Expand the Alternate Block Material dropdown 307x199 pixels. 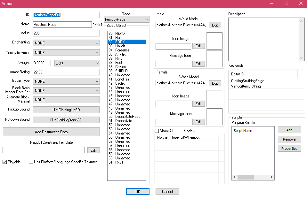point(66,100)
